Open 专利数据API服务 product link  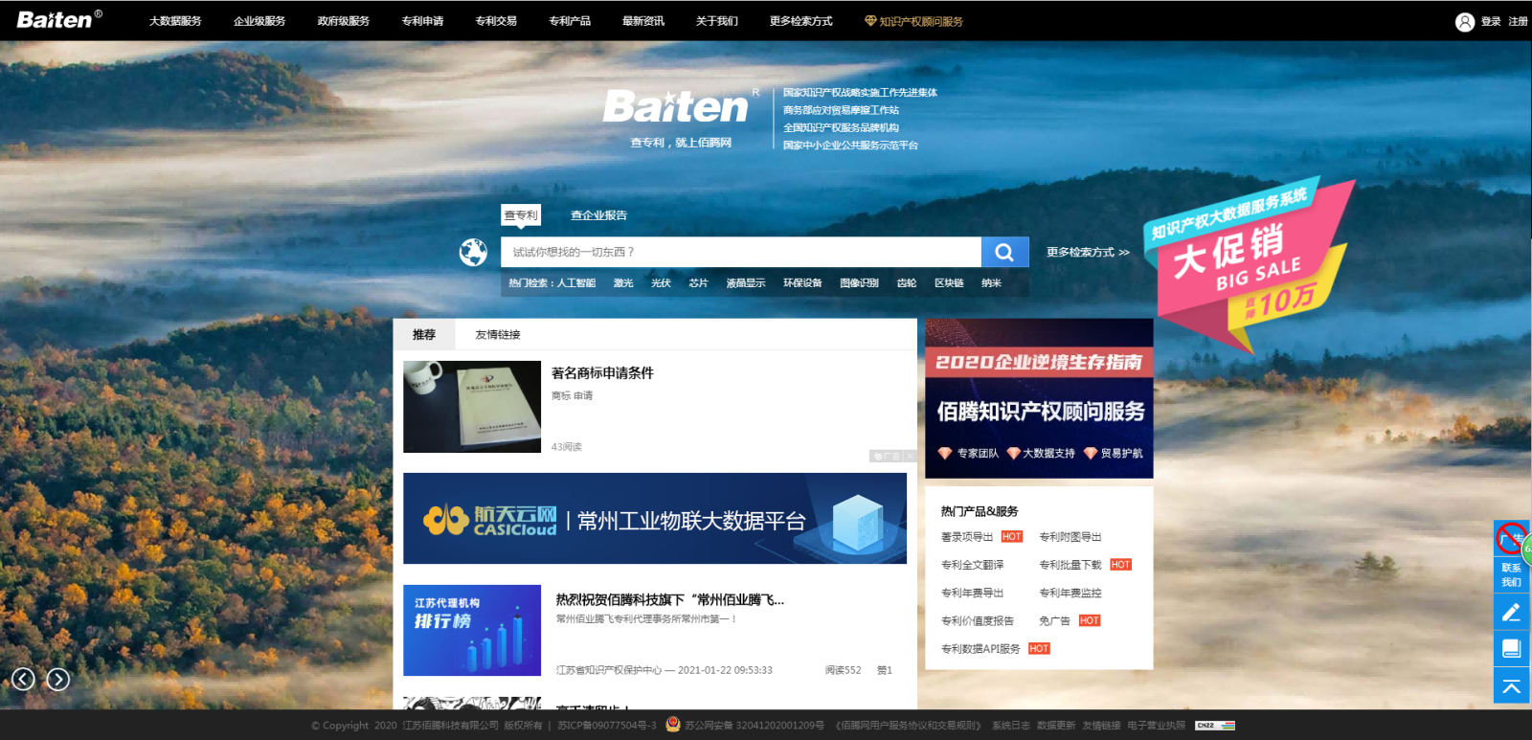coord(980,649)
